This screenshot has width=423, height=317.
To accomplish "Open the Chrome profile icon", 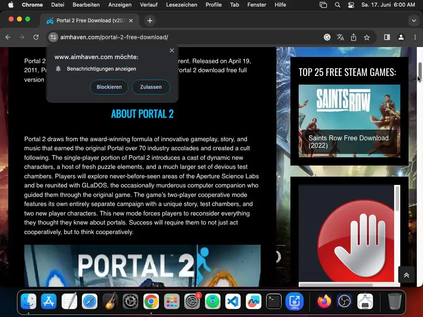I will (401, 37).
